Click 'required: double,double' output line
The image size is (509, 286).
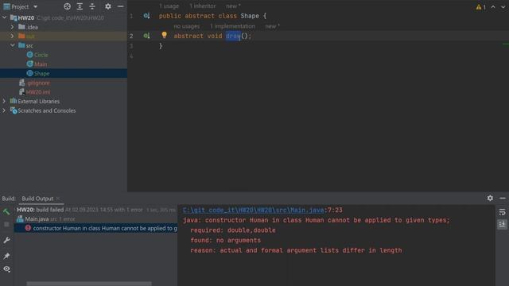tap(233, 230)
